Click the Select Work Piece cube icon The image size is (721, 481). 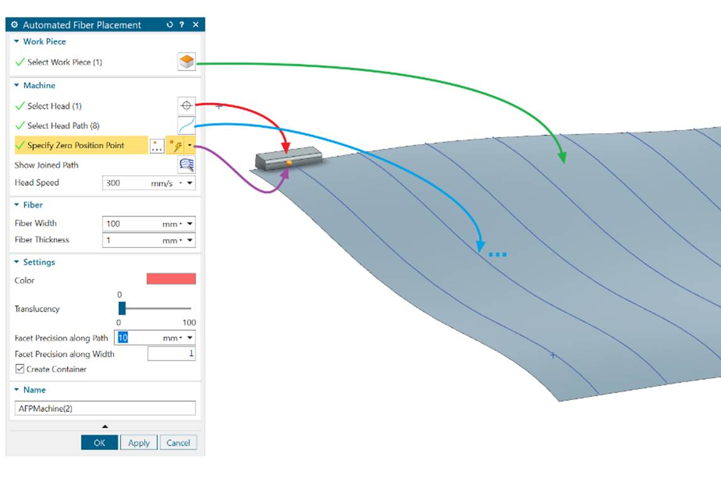pyautogui.click(x=187, y=62)
